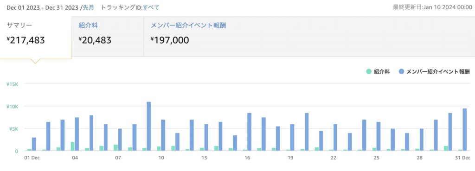Open the トラッキングID すべて selector
This screenshot has width=475, height=171.
coord(151,7)
